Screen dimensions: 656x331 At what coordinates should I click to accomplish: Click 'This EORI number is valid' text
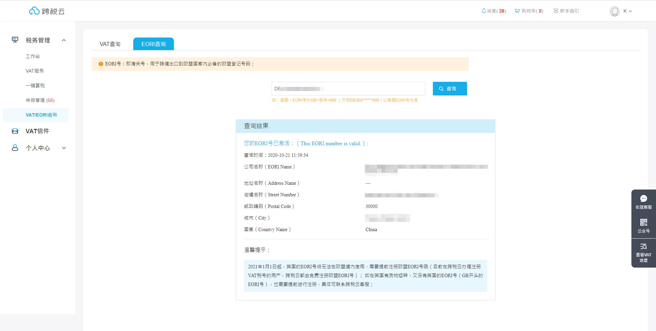tap(330, 144)
